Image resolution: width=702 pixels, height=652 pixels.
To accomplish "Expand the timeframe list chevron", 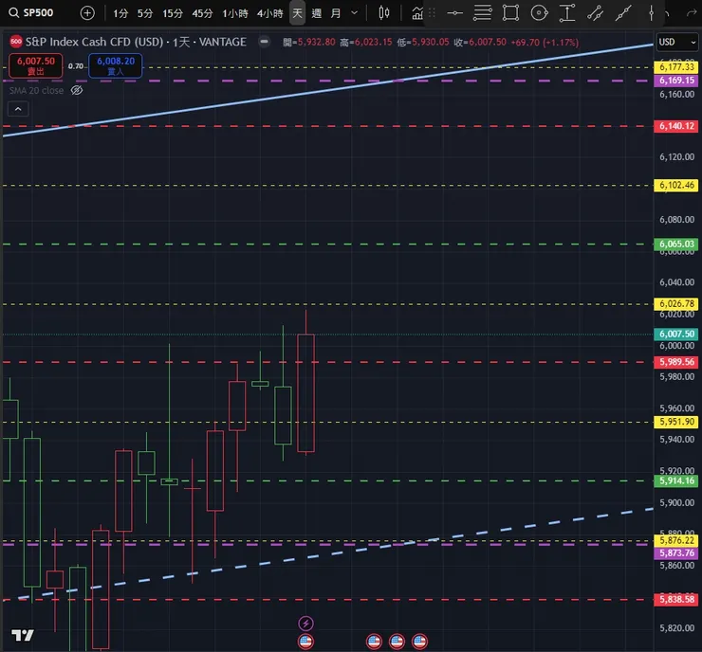I will point(355,13).
